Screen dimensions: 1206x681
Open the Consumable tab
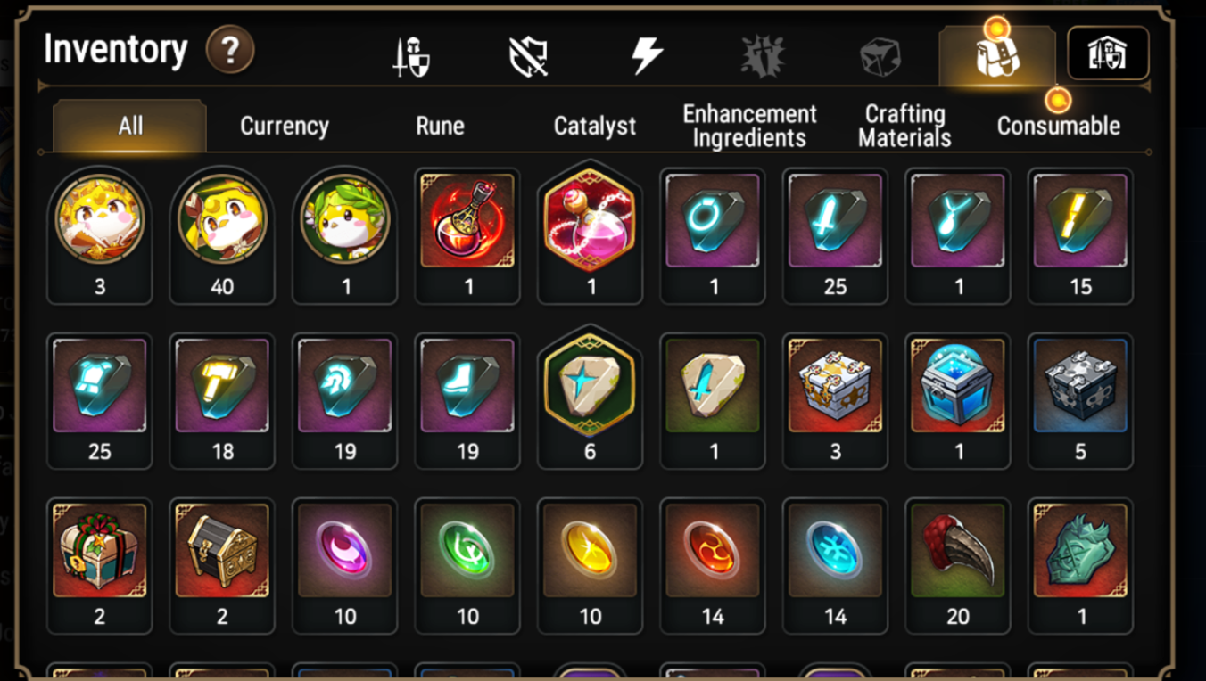[1059, 127]
